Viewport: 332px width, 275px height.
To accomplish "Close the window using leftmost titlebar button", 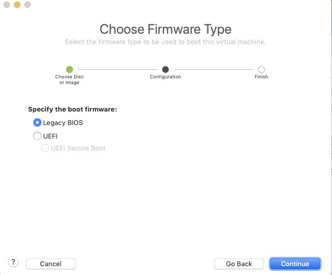I will point(7,5).
